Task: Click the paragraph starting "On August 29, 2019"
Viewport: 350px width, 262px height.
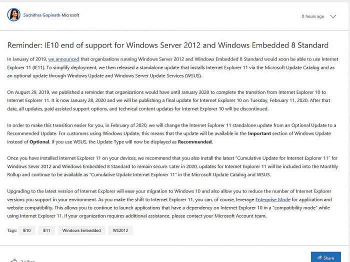Action: [170, 100]
